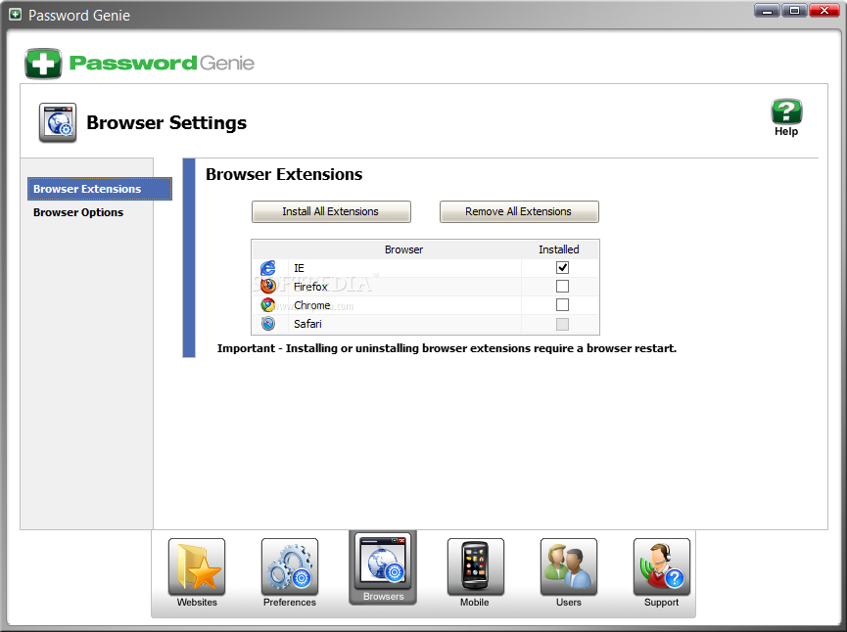Click the Chrome icon in the list
Screen dimensions: 847x632
pos(268,305)
